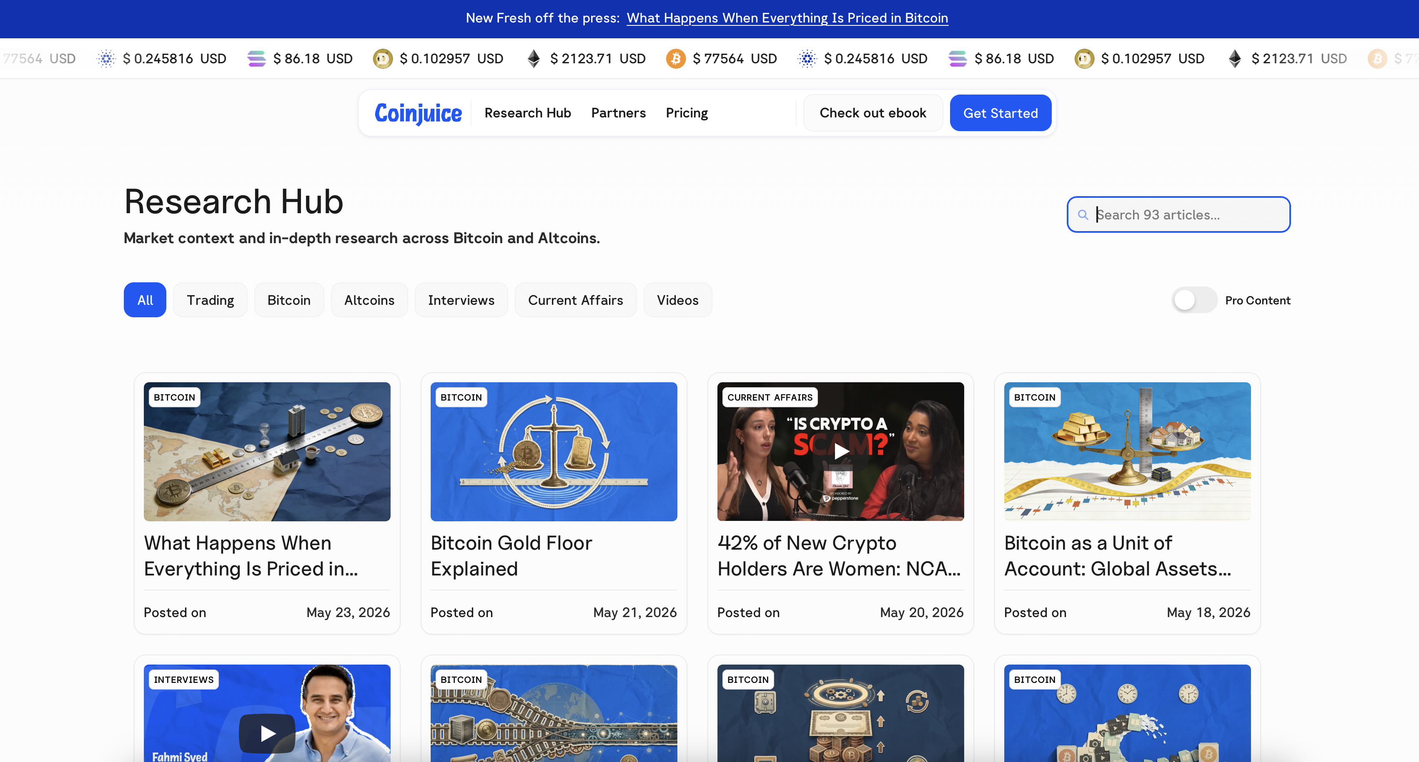Viewport: 1419px width, 762px height.
Task: Click the magnifier icon in the search box
Action: [1083, 214]
